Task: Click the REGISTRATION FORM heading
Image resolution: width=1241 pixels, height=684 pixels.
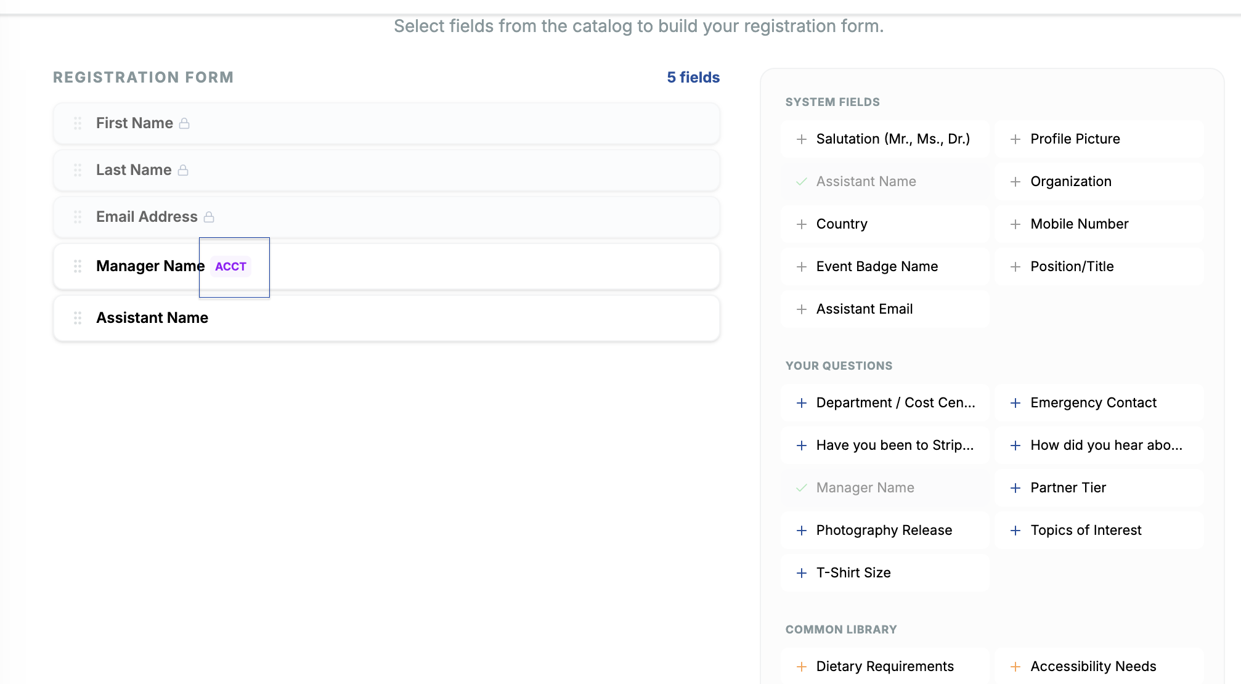Action: click(144, 78)
